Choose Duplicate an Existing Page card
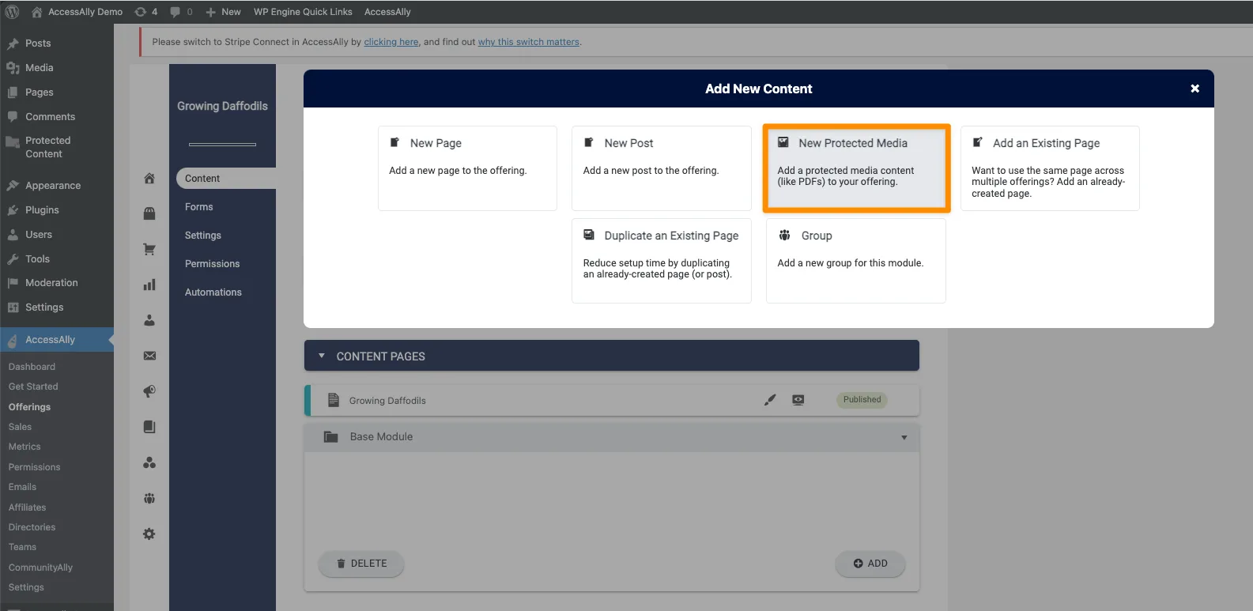This screenshot has width=1253, height=611. [661, 260]
